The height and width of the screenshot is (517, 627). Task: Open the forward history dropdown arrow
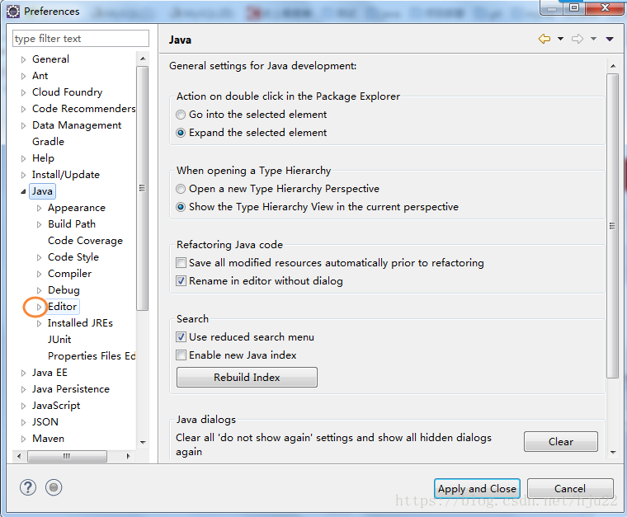click(x=594, y=39)
